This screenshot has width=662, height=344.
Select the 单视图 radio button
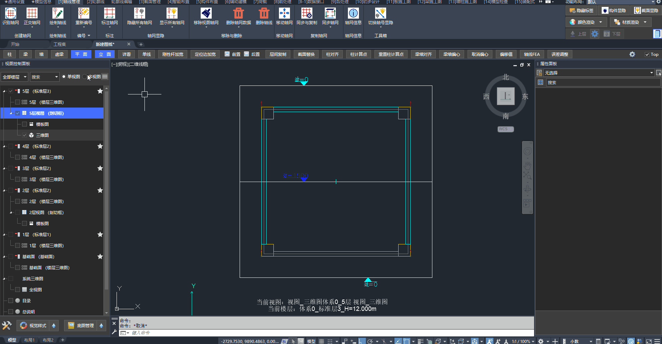tap(64, 77)
